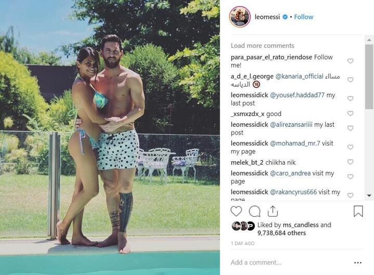Follow the leomessi account
The image size is (374, 275).
pyautogui.click(x=303, y=17)
